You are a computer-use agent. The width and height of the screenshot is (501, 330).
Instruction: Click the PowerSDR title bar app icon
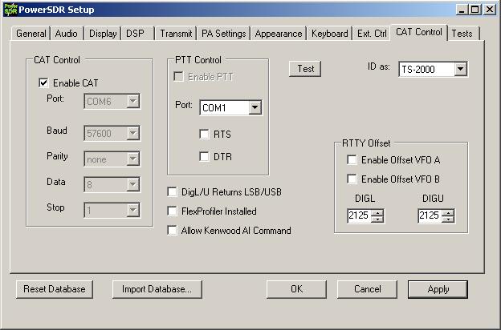(x=10, y=10)
